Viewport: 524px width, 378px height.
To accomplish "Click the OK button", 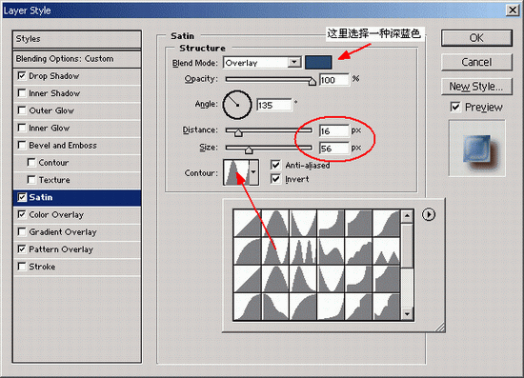I will (x=476, y=38).
